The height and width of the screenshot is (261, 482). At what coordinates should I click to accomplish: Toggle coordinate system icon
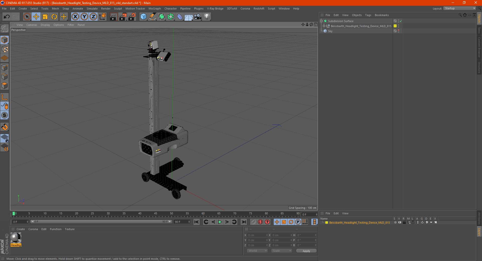(102, 17)
